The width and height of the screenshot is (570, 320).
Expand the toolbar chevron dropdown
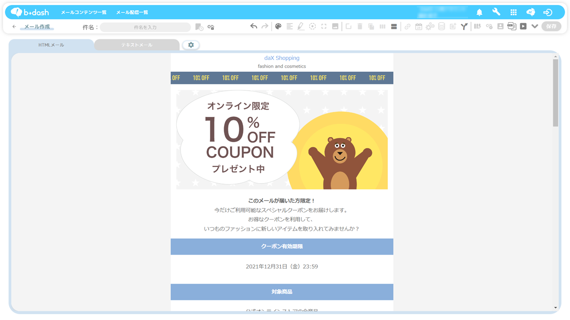tap(535, 26)
